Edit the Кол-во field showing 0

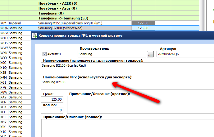(x=52, y=110)
